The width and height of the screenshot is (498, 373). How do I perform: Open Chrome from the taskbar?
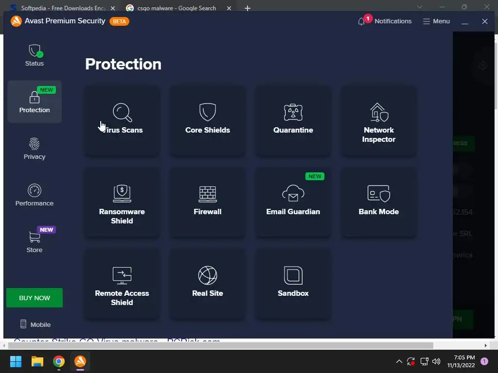(x=59, y=361)
